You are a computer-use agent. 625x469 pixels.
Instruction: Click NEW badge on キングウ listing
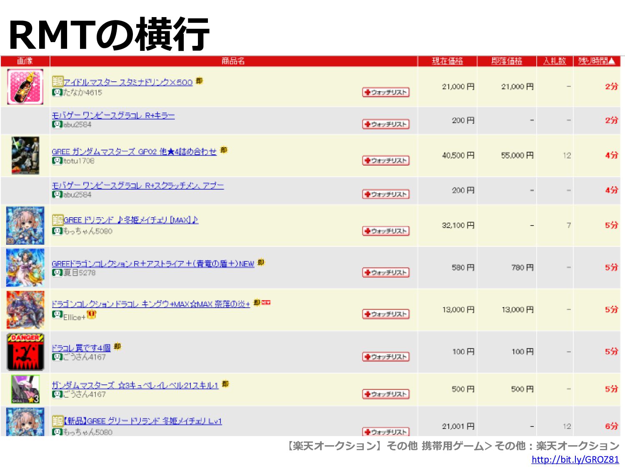[266, 303]
